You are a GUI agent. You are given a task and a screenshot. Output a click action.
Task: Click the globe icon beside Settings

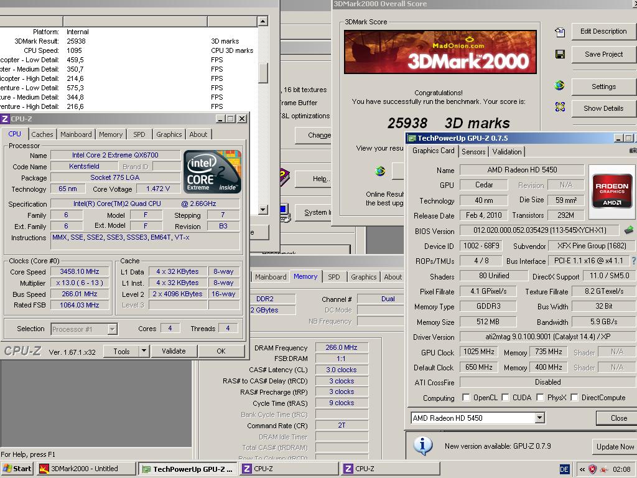click(x=560, y=85)
